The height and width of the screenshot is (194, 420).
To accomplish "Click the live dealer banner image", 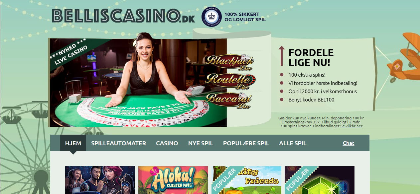I will pos(138,83).
